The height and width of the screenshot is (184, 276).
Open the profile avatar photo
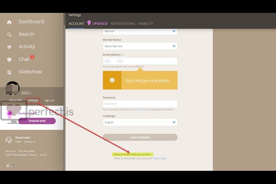click(12, 88)
